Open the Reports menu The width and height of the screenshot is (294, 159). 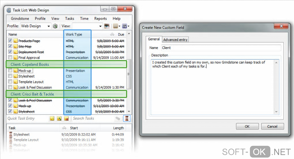[101, 18]
